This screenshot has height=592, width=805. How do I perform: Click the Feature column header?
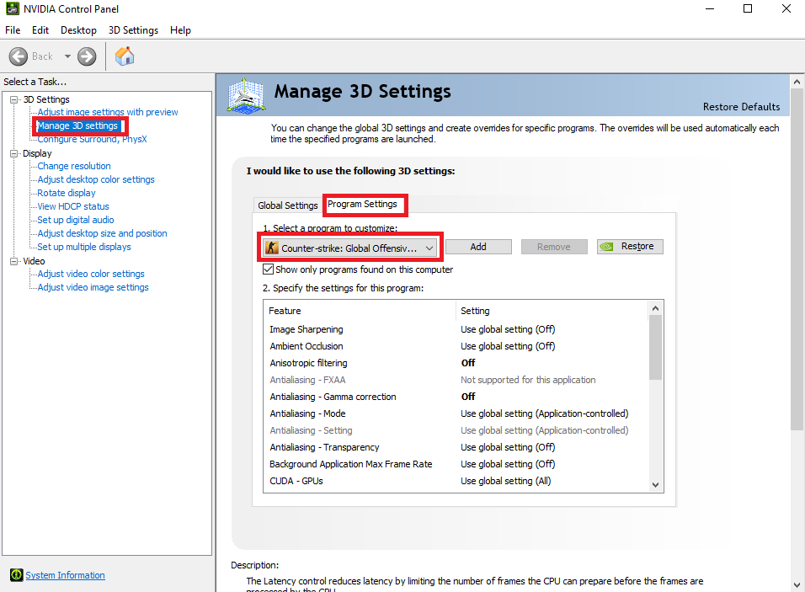pos(360,311)
